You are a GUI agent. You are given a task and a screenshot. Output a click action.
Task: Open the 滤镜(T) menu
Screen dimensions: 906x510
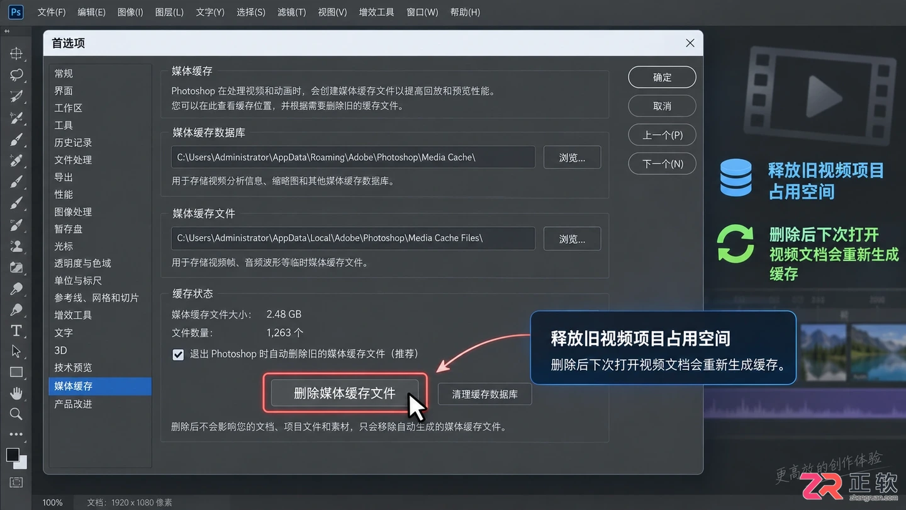coord(291,12)
